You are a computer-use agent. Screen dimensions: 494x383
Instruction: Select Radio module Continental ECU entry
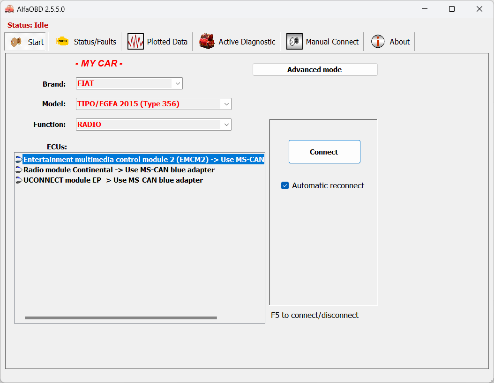119,170
